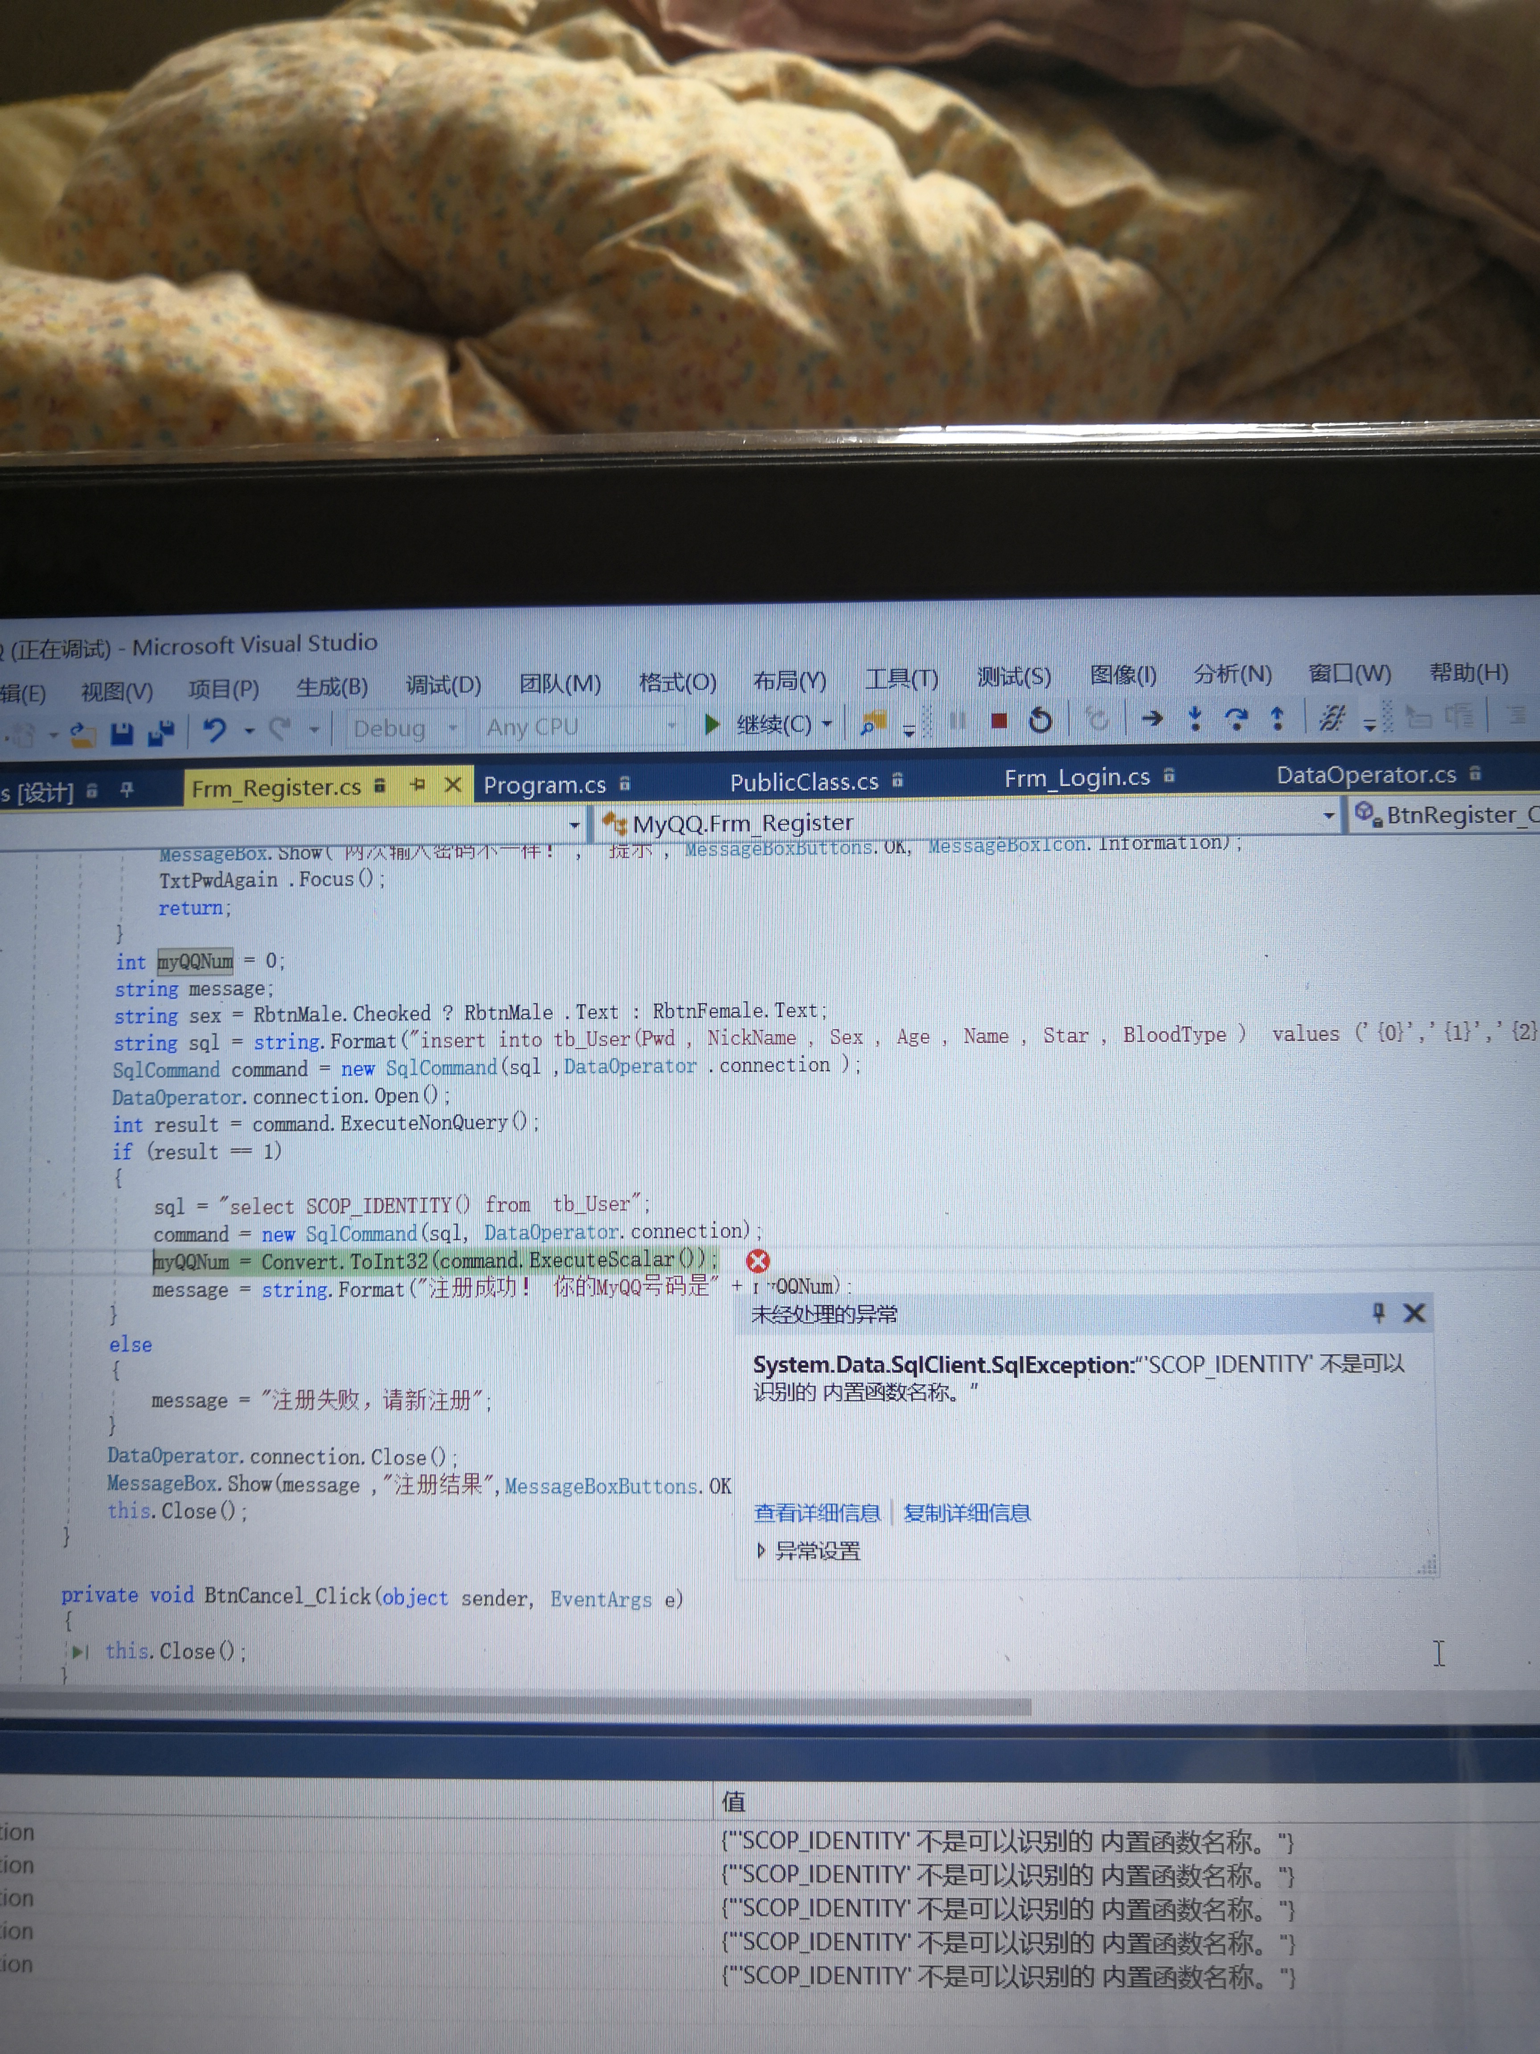The image size is (1540, 2054).
Task: Open the 格式(O) menu
Action: coord(678,682)
